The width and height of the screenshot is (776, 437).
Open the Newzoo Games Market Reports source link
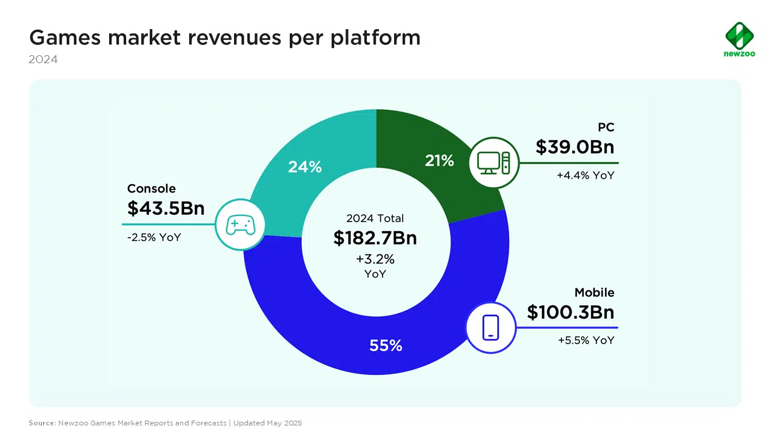coord(143,422)
